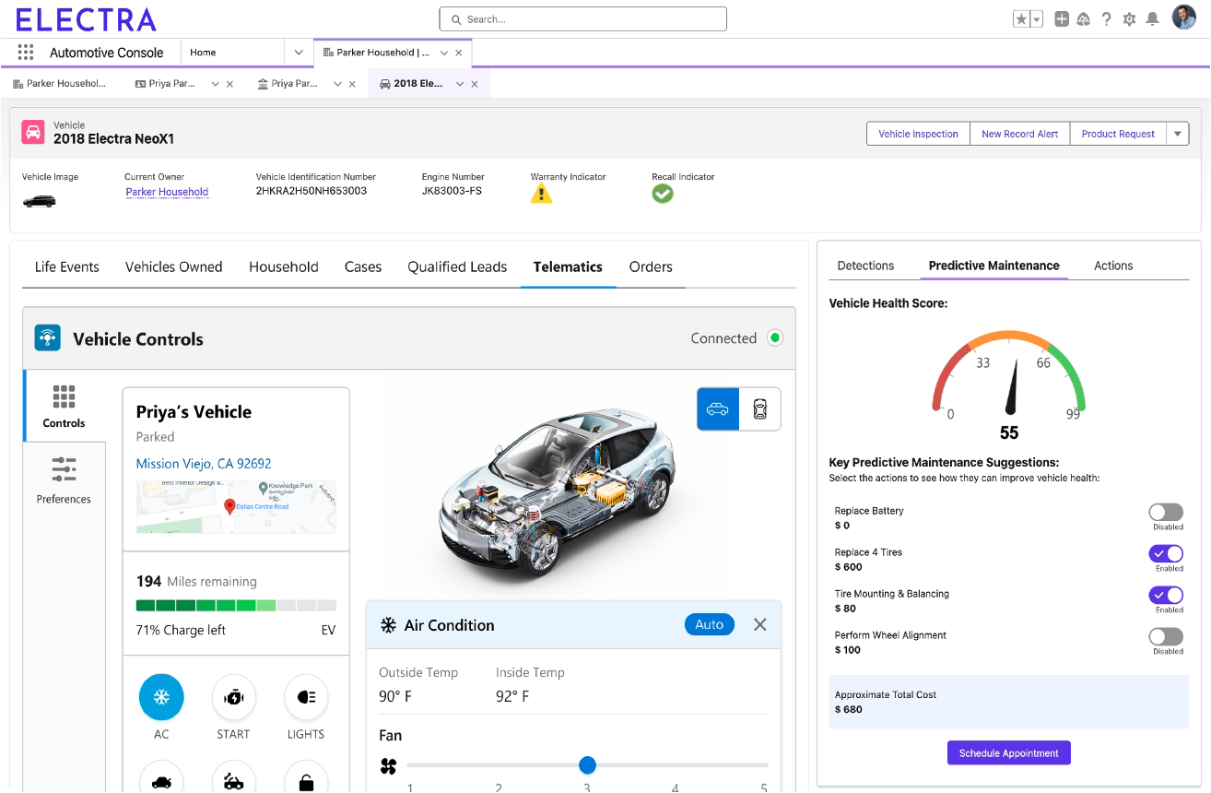Click the global Search field

(583, 18)
